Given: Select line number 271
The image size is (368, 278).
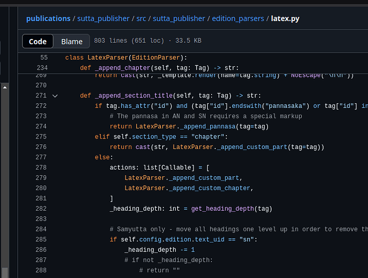Looking at the screenshot, I should 41,96.
